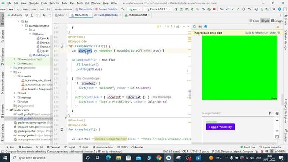
Task: Switch editor to Split view
Action: 265,21
